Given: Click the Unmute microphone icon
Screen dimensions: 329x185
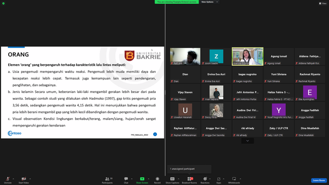Looking at the screenshot, I should (x=8, y=179).
